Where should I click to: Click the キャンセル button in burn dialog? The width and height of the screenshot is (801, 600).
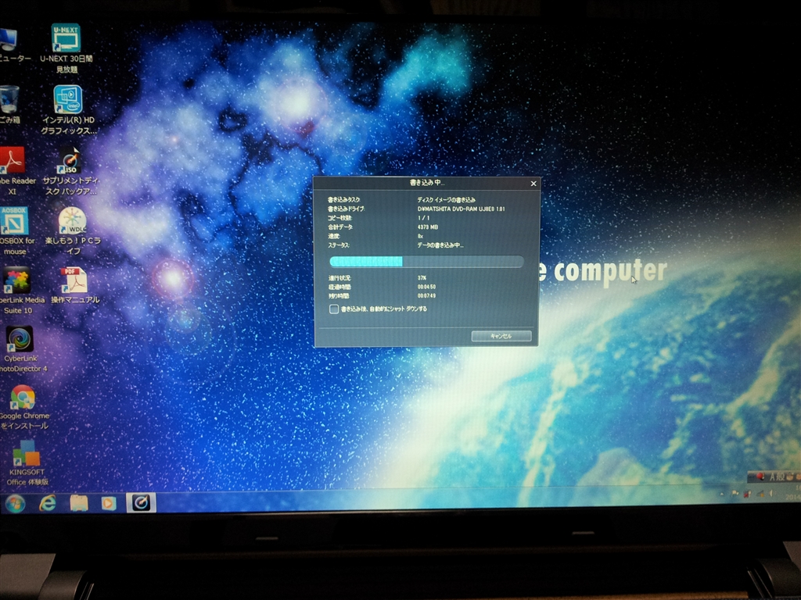click(501, 336)
